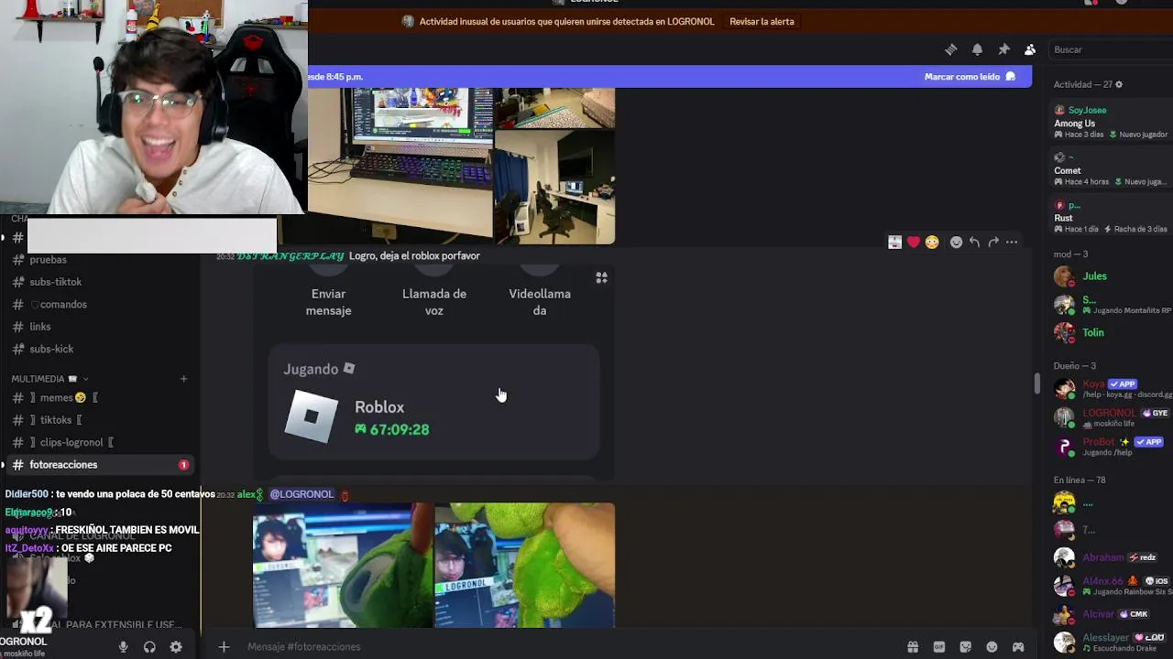This screenshot has width=1173, height=659.
Task: Open the Rust activity card
Action: click(1111, 217)
